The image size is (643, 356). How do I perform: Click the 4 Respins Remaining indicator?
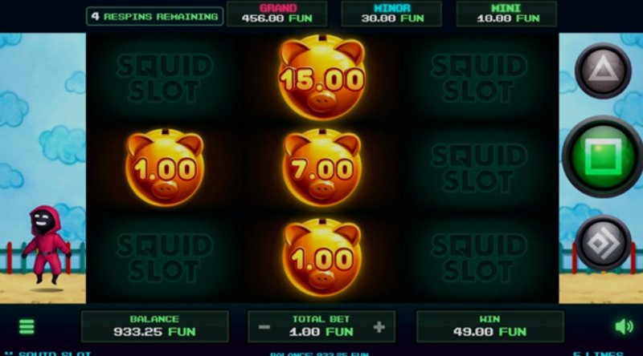[x=154, y=16]
